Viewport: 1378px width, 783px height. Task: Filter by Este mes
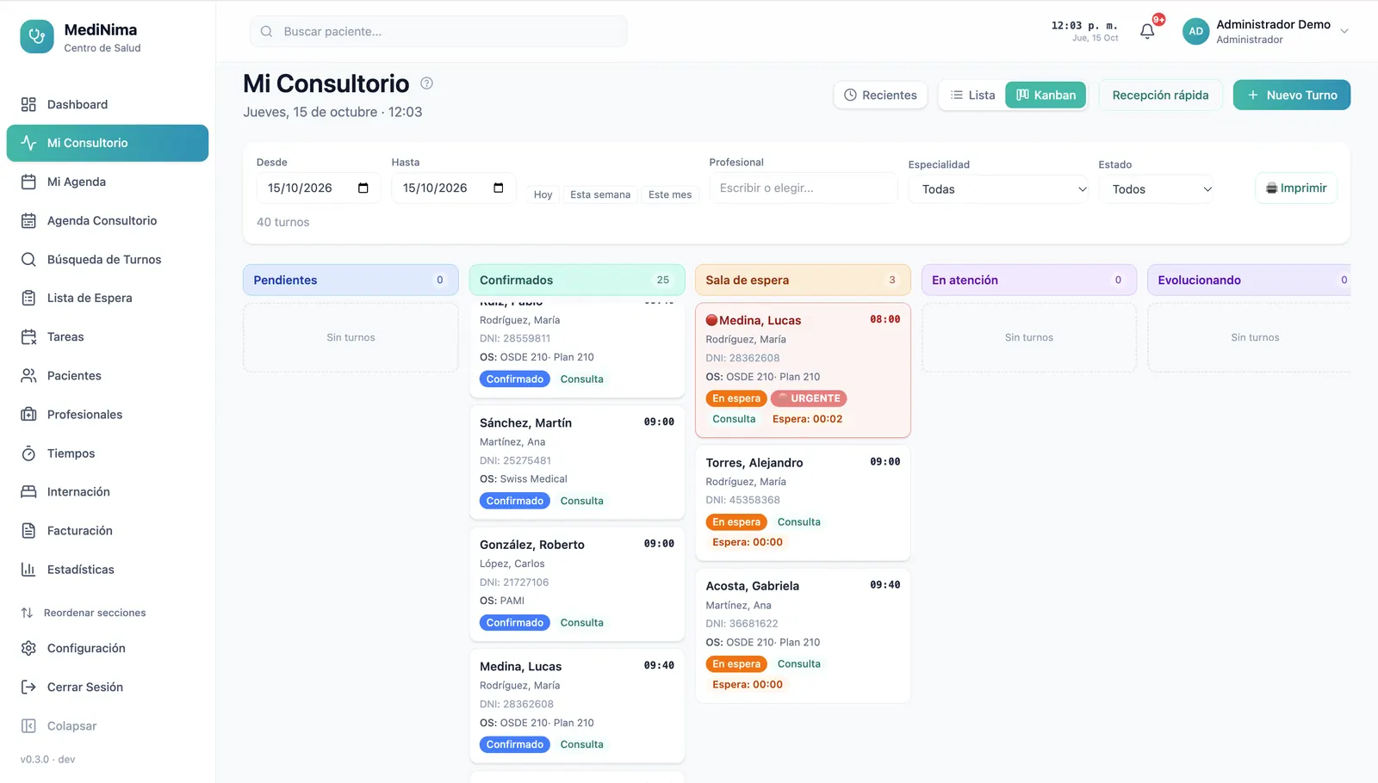(x=670, y=194)
